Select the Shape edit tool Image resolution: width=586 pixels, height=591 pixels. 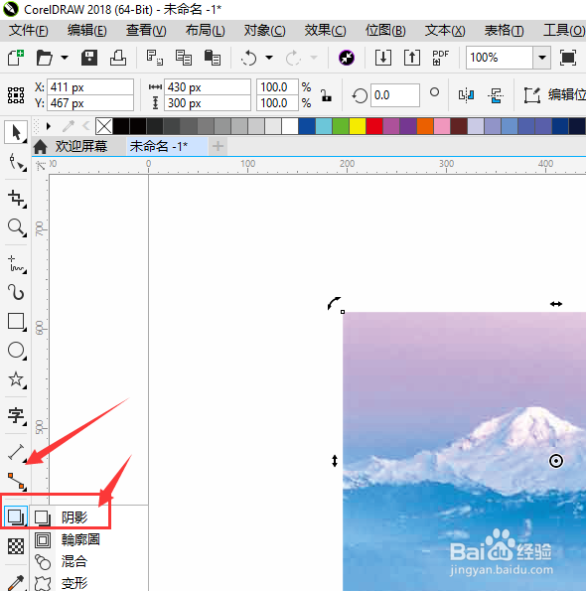(16, 162)
